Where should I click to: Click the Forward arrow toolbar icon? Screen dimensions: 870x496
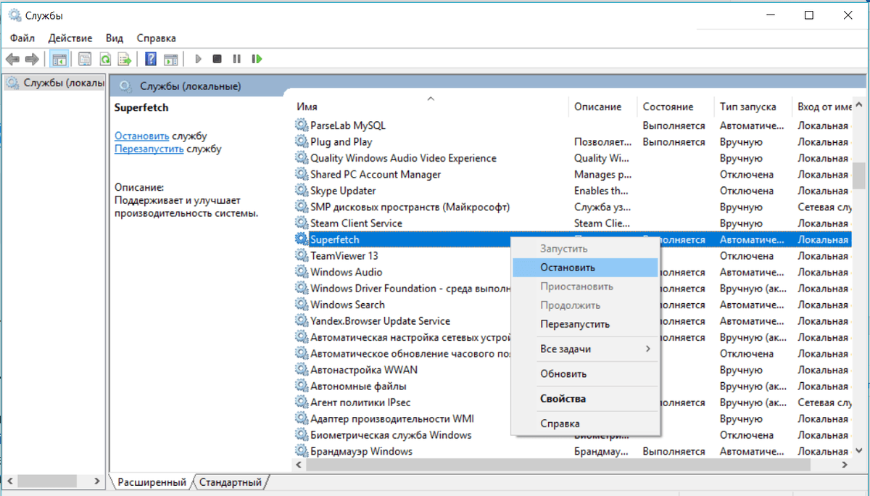coord(32,59)
